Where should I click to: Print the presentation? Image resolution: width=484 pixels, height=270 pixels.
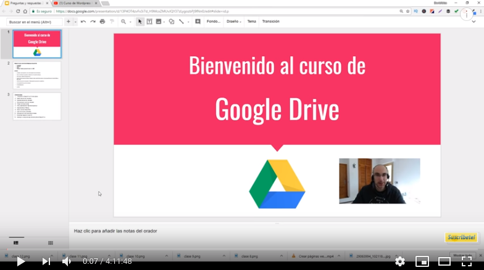tap(102, 22)
